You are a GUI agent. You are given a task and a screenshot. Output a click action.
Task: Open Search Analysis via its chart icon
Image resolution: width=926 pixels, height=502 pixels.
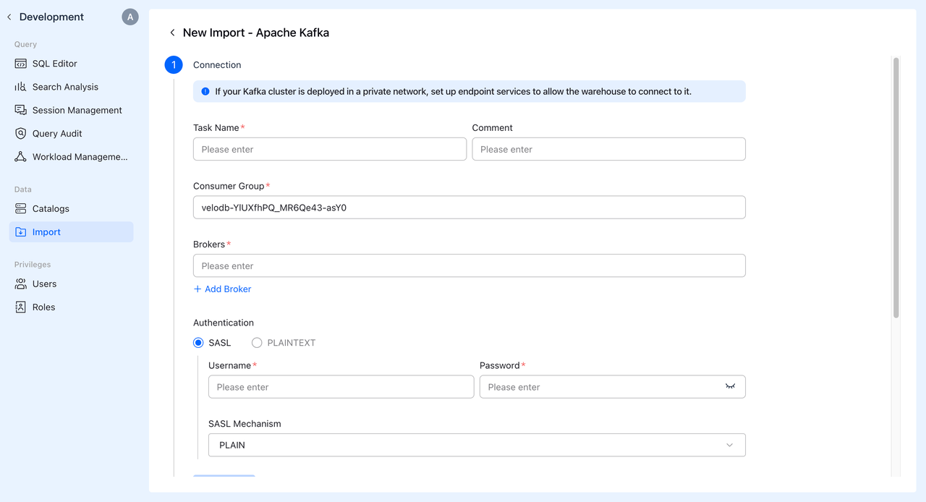[x=20, y=87]
